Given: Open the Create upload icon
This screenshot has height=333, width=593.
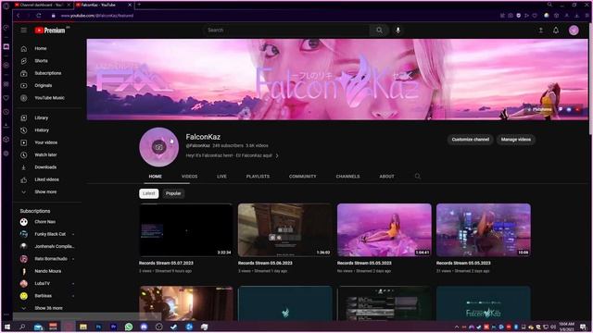Looking at the screenshot, I should (541, 31).
